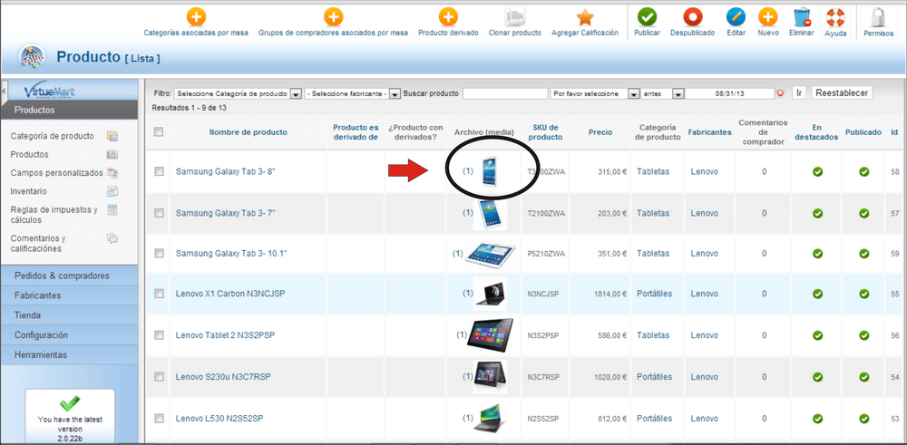Toggle Publicado for Lenovo Tablet 2 N3S2PSP
The width and height of the screenshot is (907, 445).
click(863, 335)
